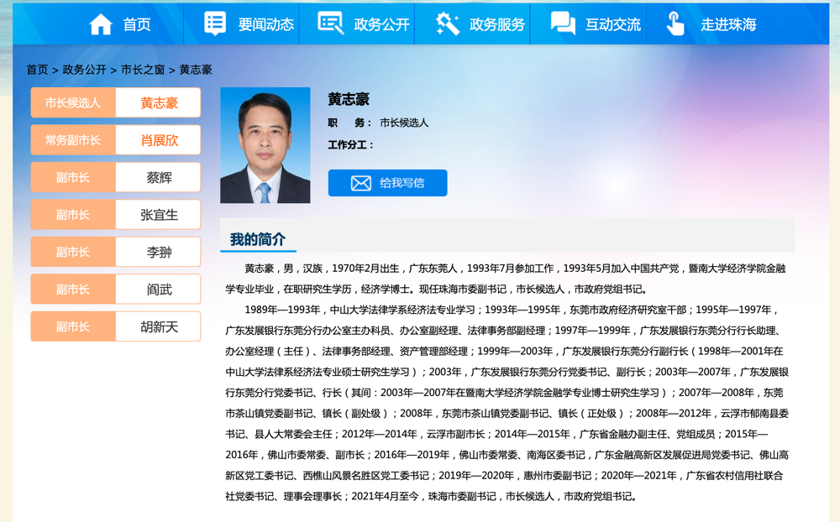Click the pointing hand icon beside 走进珠海

(x=675, y=23)
